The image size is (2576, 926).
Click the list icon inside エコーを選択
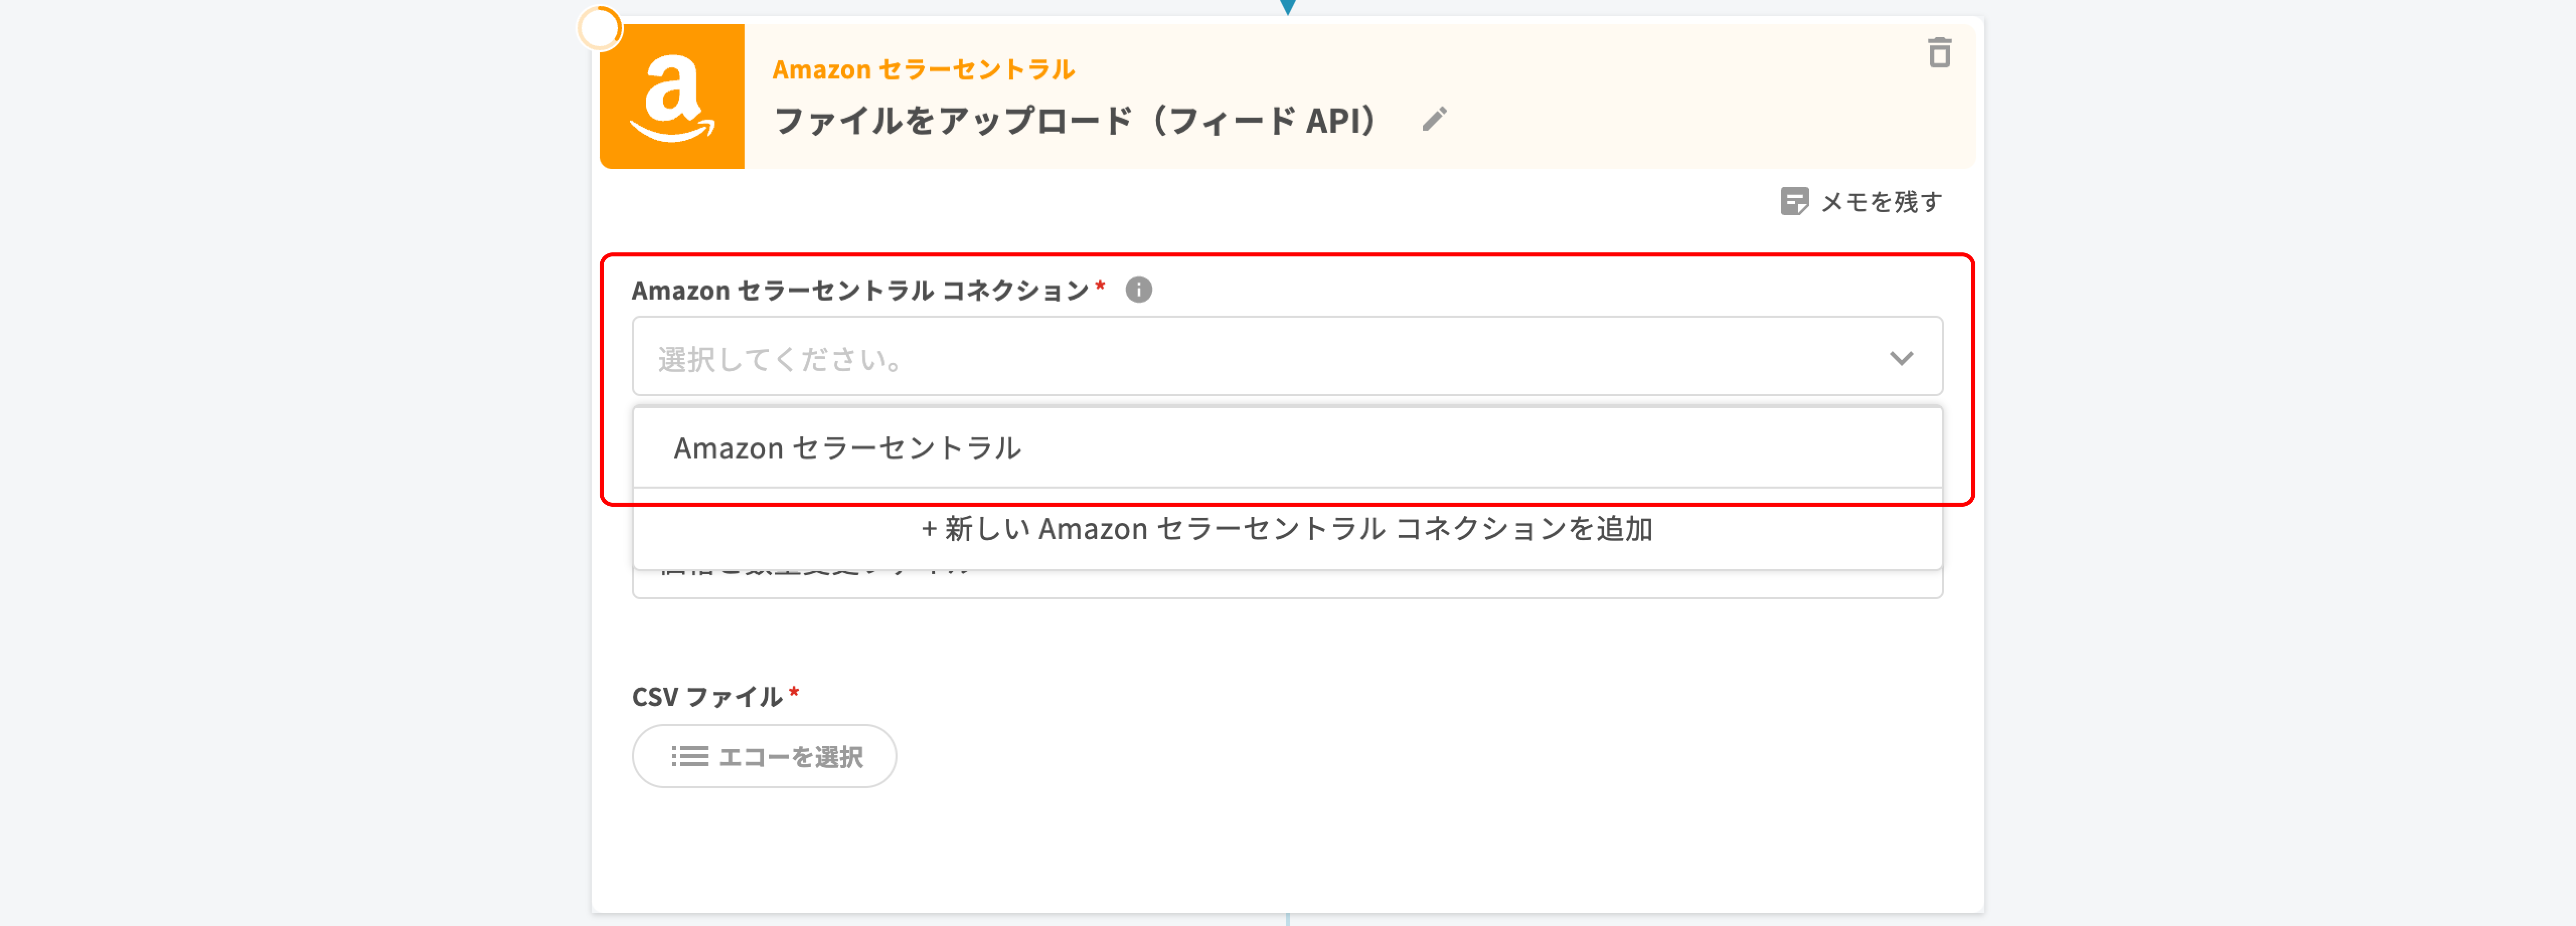coord(689,756)
